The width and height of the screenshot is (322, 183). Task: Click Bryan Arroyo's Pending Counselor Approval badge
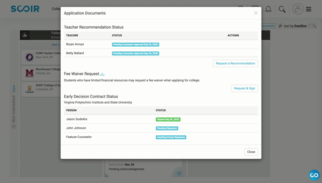tap(136, 44)
